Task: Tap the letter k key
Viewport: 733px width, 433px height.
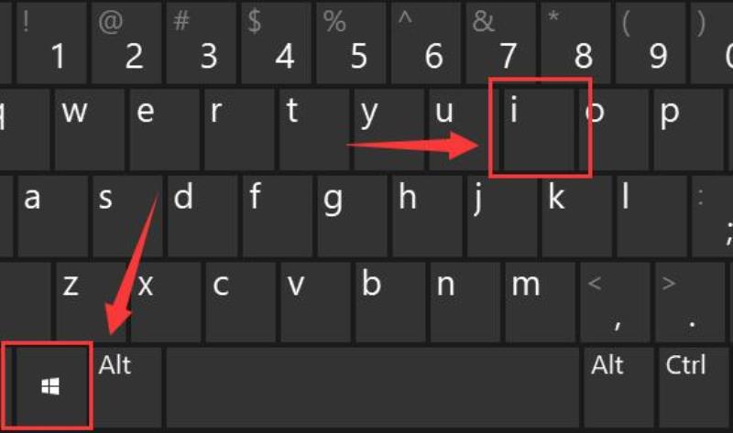Action: [x=577, y=216]
